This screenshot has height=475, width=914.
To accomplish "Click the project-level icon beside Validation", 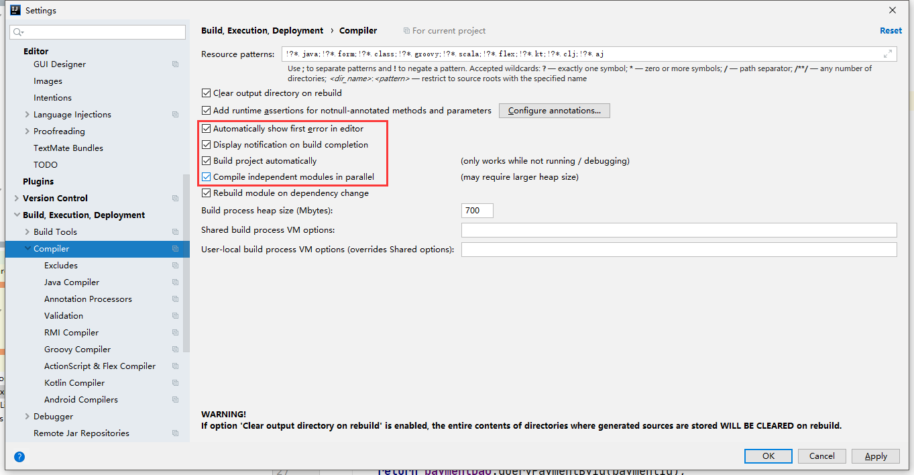I will (x=176, y=316).
